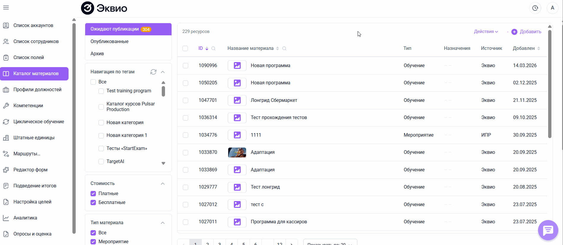Viewport: 563px width, 245px height.
Task: Search by Название материала magnifier
Action: coord(284,48)
